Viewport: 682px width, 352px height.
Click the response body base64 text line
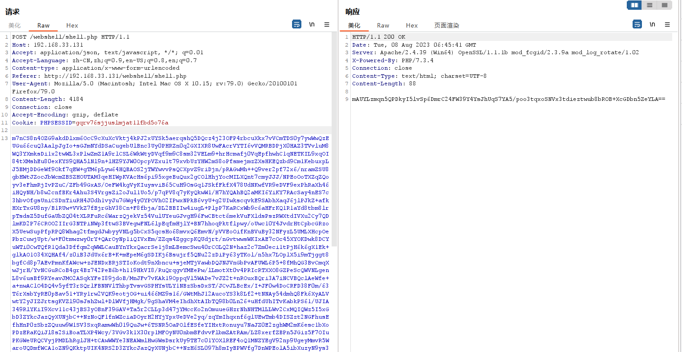[x=508, y=99]
